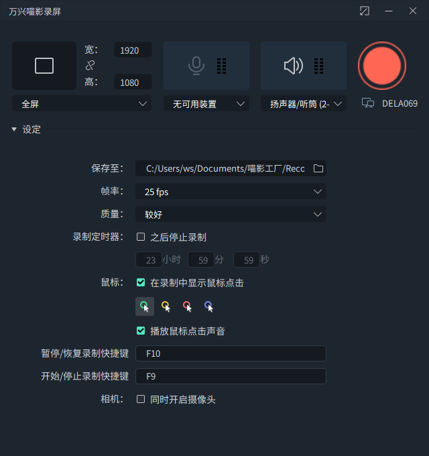Click the 万兴喵影录屏 window title
The height and width of the screenshot is (456, 429).
pos(35,11)
